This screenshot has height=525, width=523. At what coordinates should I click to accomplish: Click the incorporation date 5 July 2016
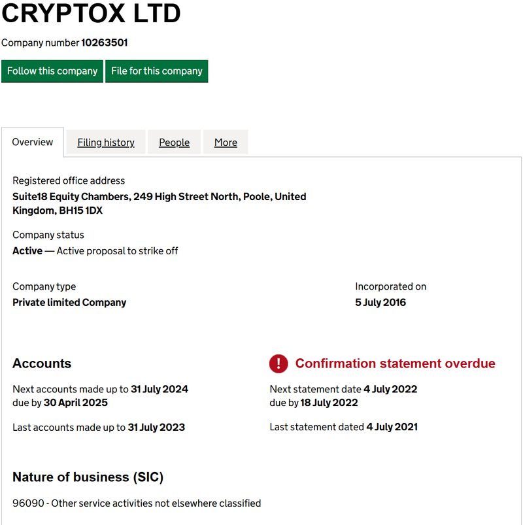[x=380, y=302]
